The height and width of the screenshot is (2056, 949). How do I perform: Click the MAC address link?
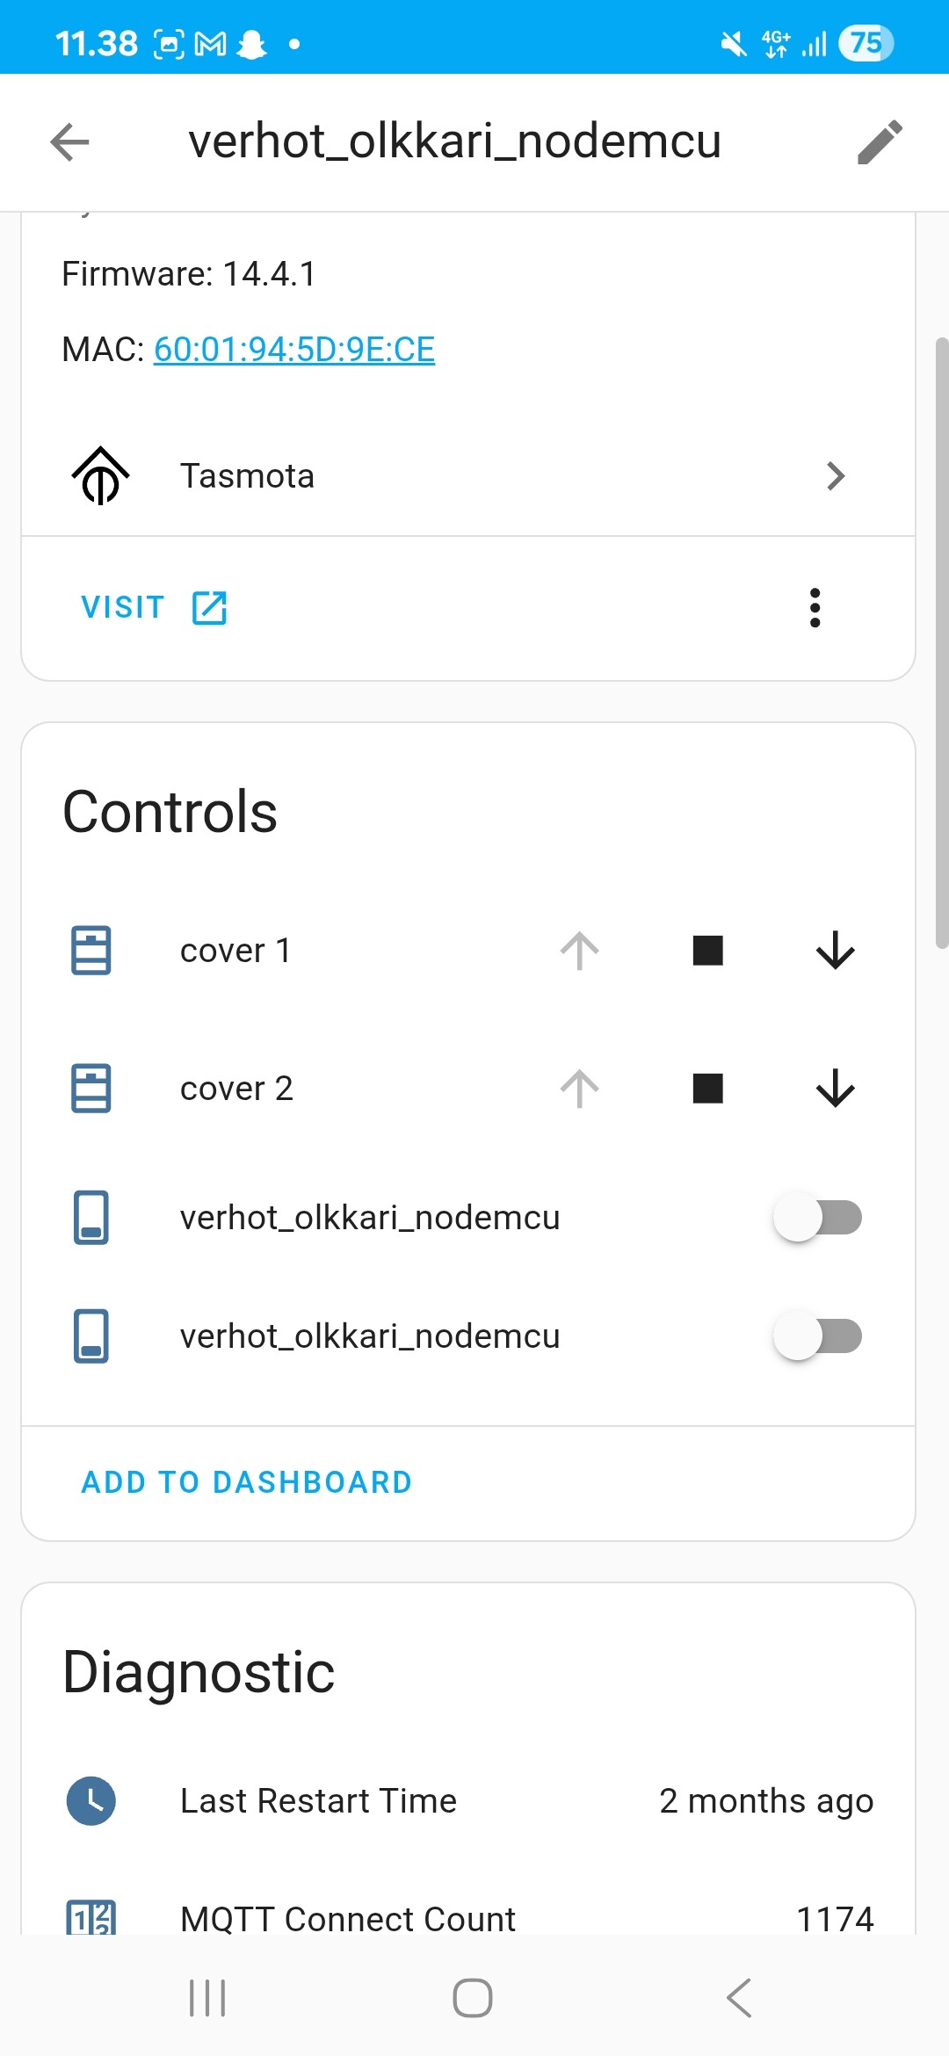(x=294, y=350)
